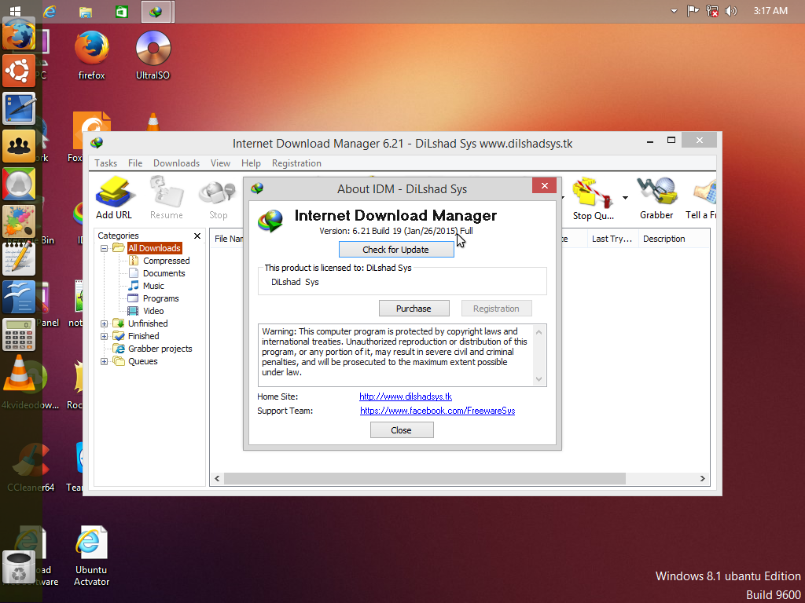805x603 pixels.
Task: Click the Purchase button
Action: tap(414, 309)
